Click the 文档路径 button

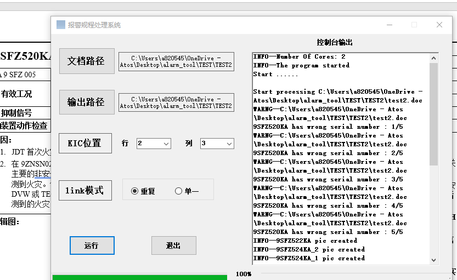[x=86, y=61]
